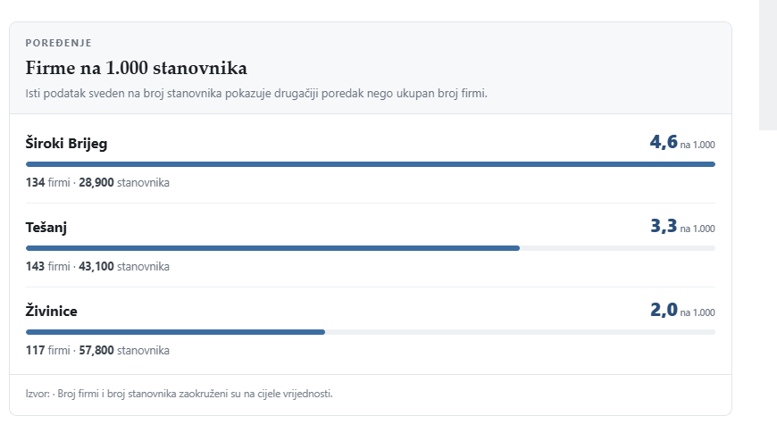Screen dimensions: 777x441
Task: Click the subtitle about drugačiji poredak
Action: [x=256, y=93]
